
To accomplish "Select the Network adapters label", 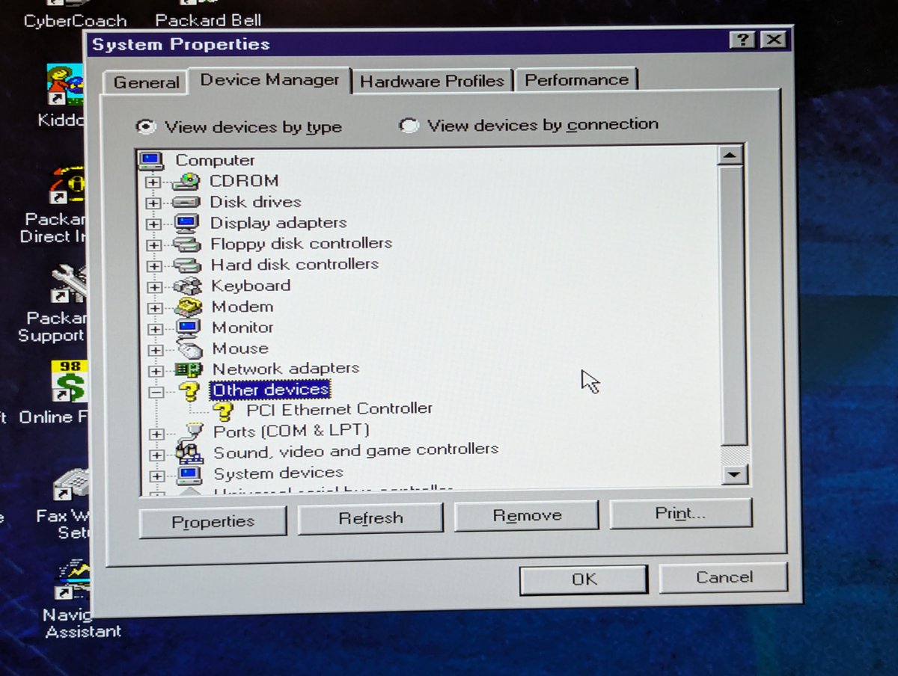I will 285,369.
